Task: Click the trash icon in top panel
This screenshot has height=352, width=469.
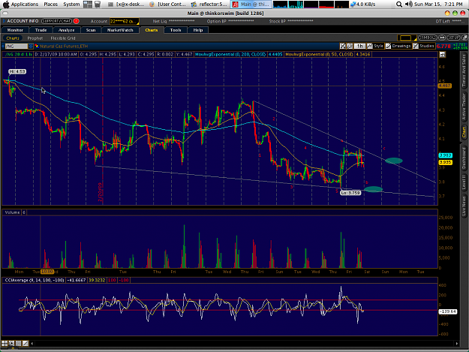Action: coord(98,5)
